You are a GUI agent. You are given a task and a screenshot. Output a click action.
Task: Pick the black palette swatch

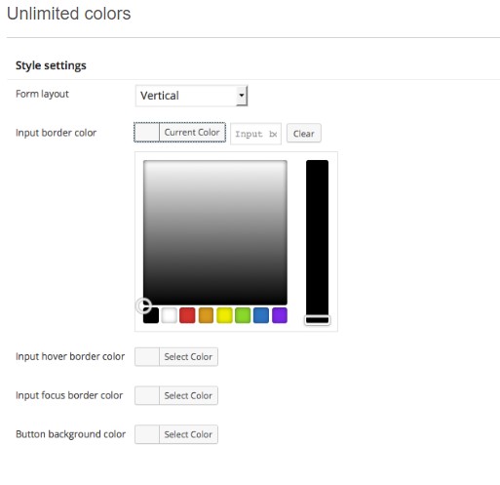(x=151, y=315)
